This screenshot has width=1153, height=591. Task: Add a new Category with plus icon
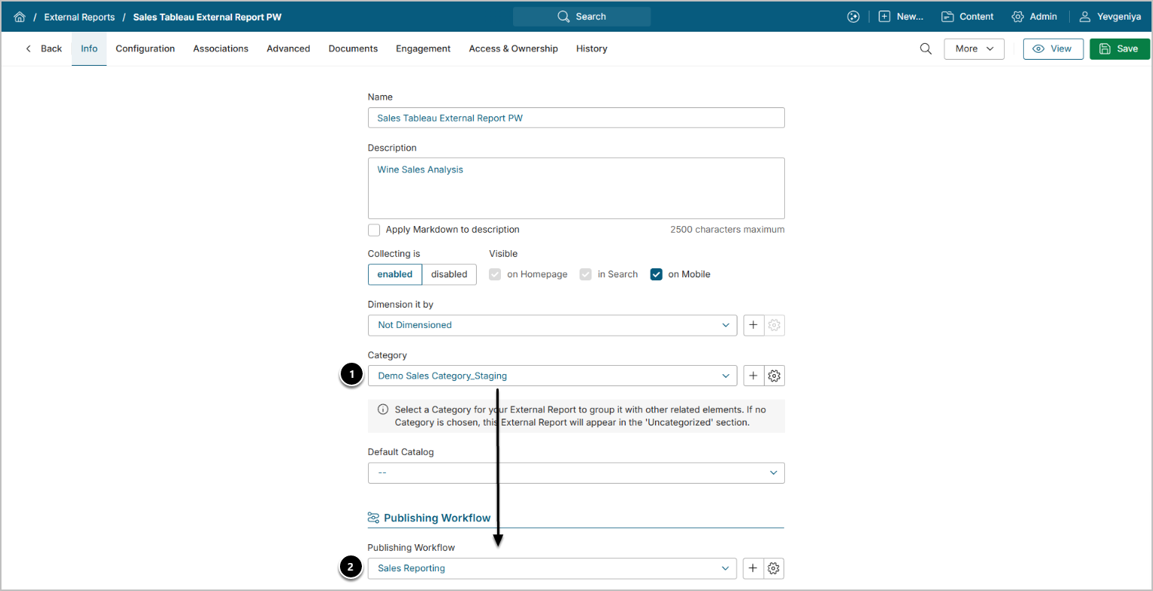753,376
